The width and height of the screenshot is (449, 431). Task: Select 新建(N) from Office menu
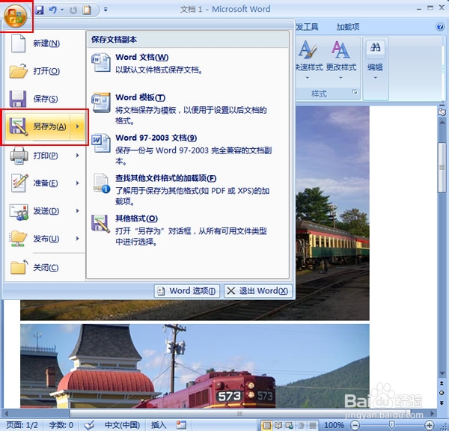(x=45, y=43)
